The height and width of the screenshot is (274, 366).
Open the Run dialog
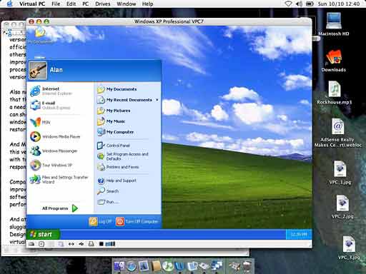coord(108,202)
